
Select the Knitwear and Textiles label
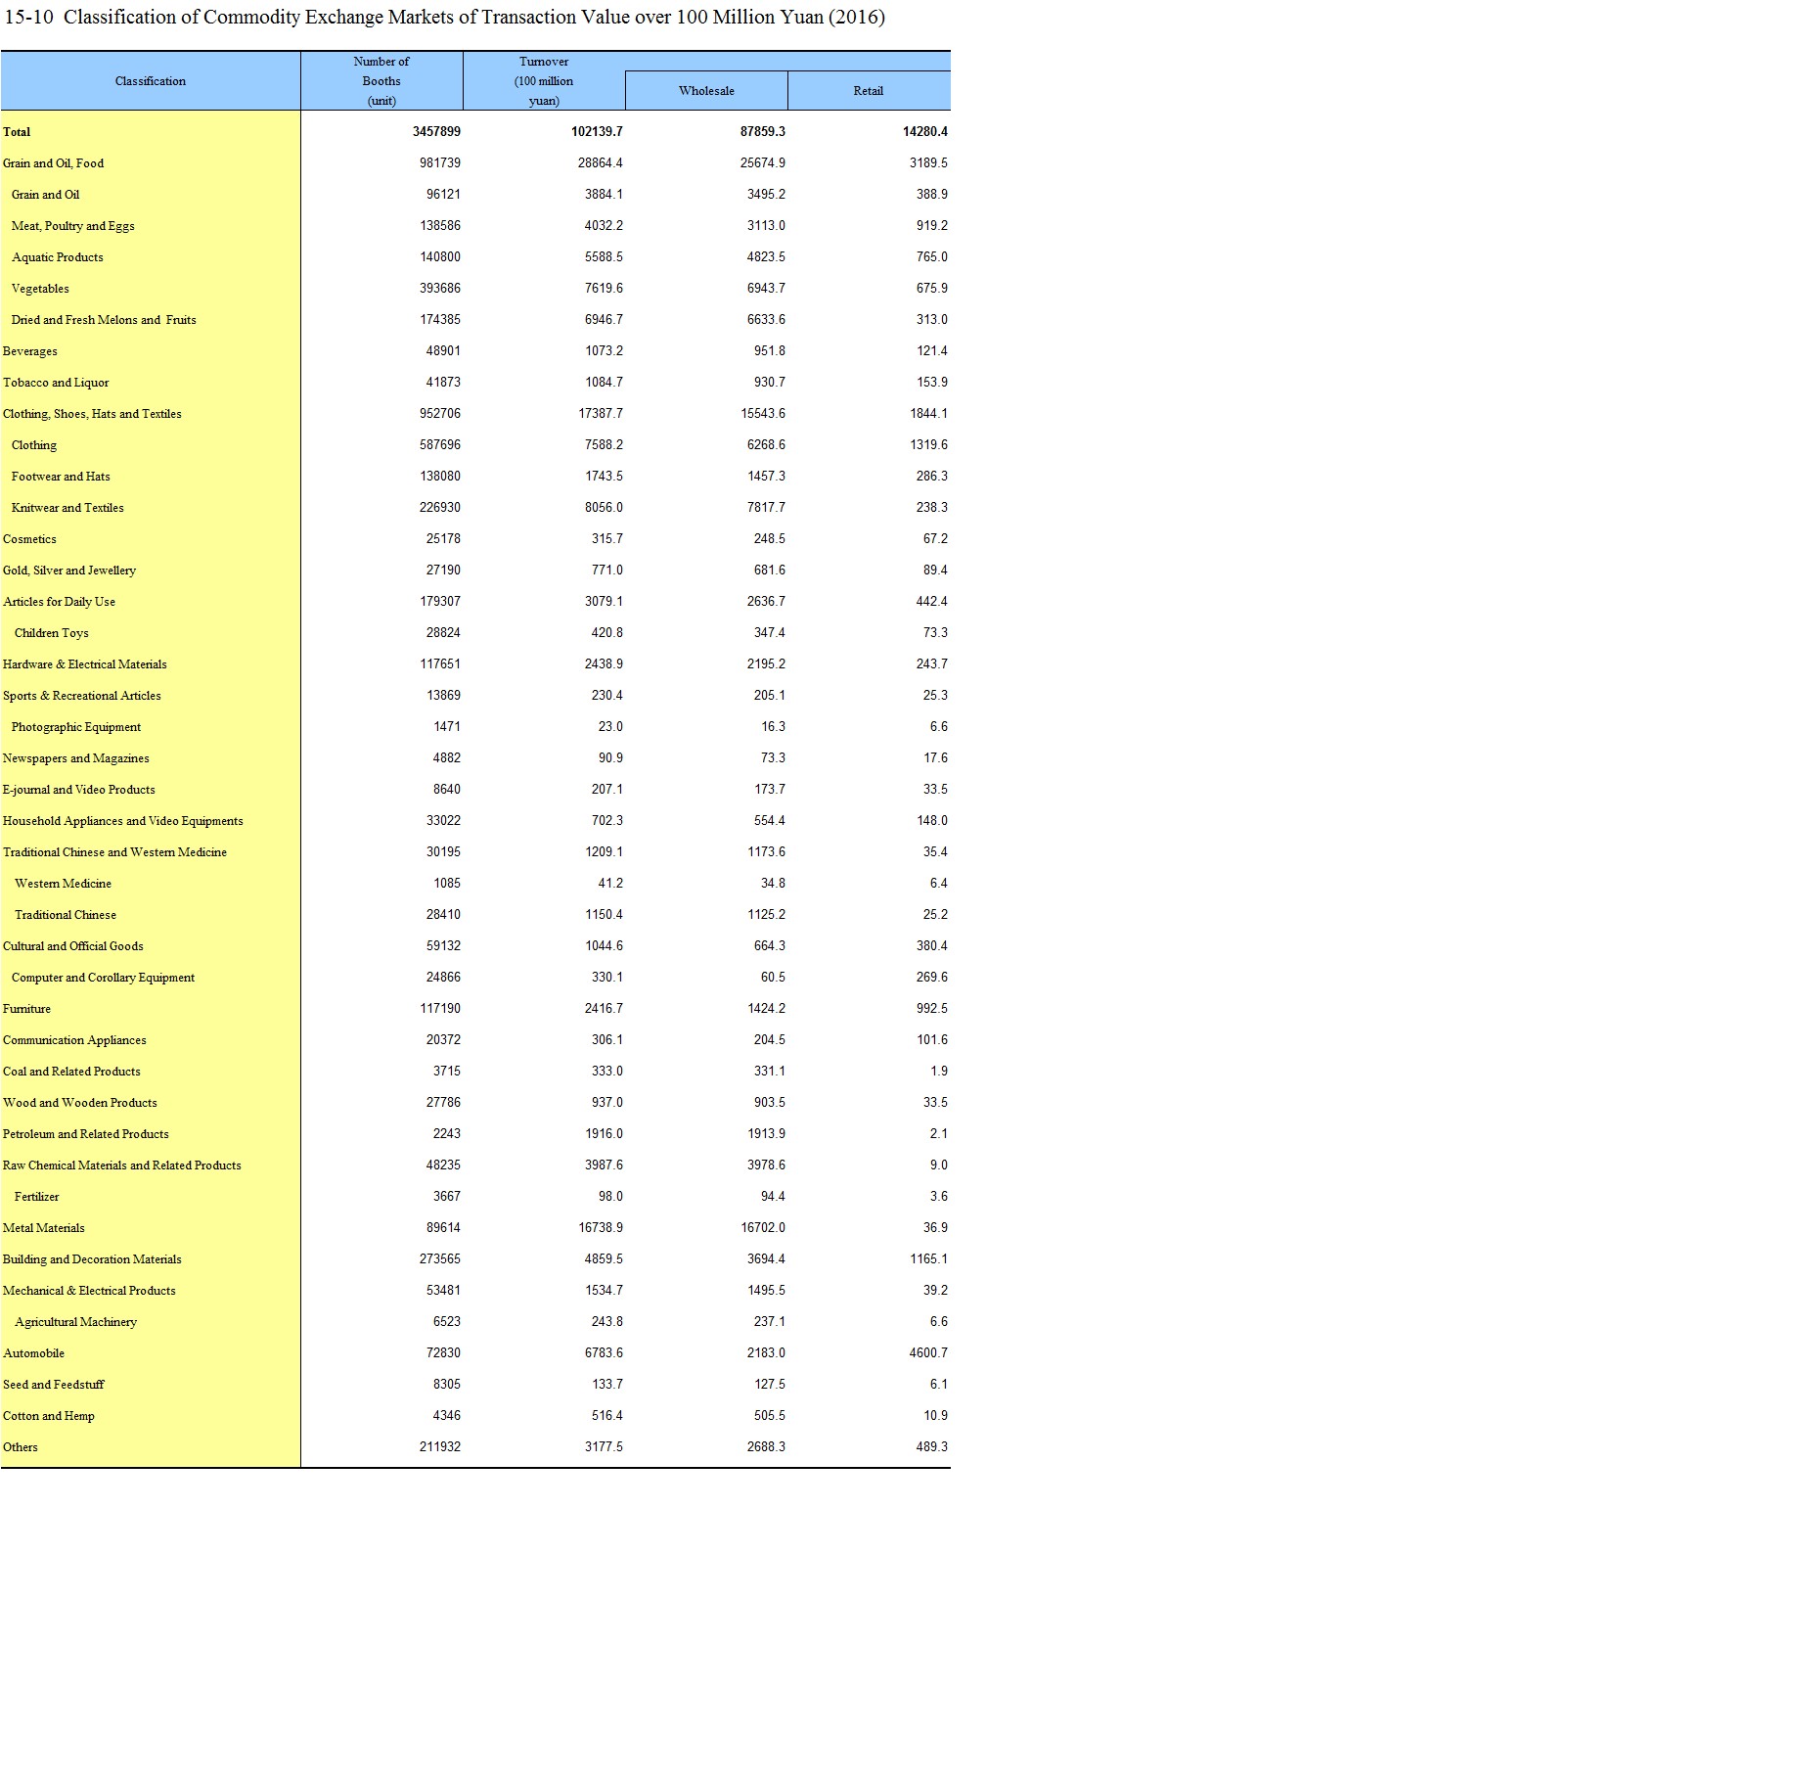[67, 508]
